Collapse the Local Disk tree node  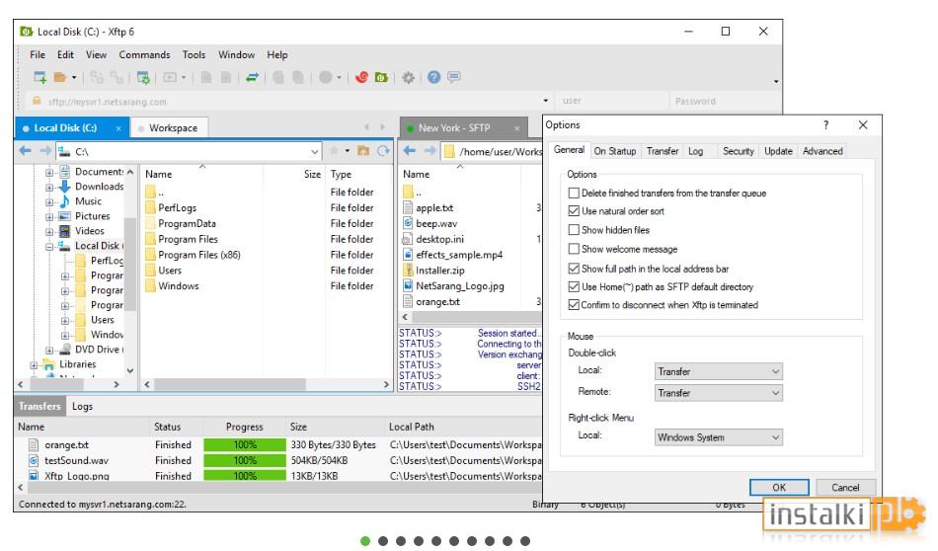tap(49, 247)
